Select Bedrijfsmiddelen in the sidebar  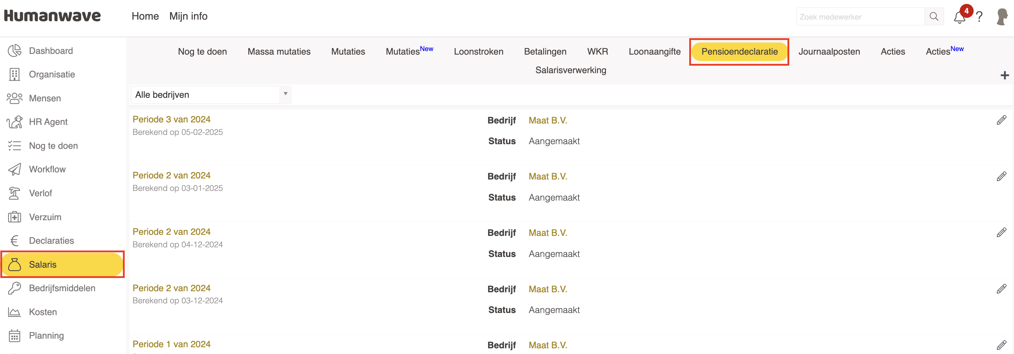tap(62, 288)
